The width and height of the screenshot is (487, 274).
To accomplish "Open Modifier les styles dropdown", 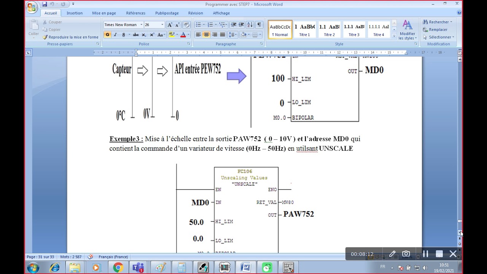I will [x=407, y=30].
